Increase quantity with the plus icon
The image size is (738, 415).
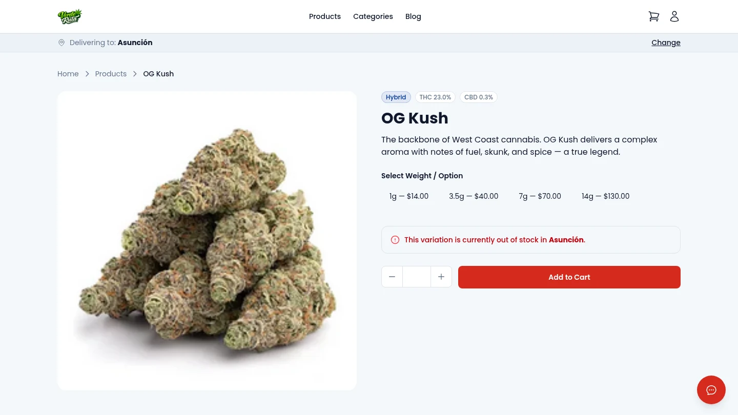(x=441, y=277)
